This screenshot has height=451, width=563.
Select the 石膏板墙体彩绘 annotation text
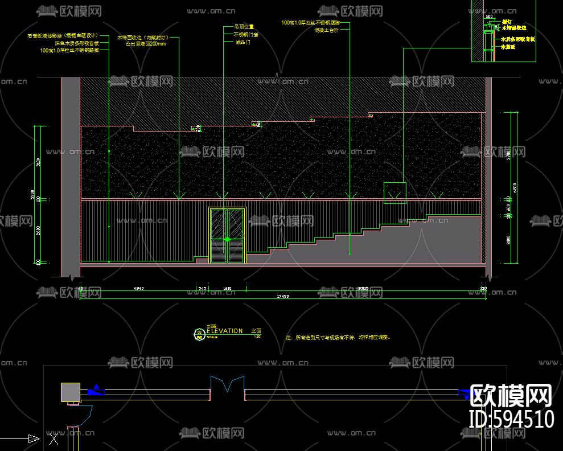63,35
